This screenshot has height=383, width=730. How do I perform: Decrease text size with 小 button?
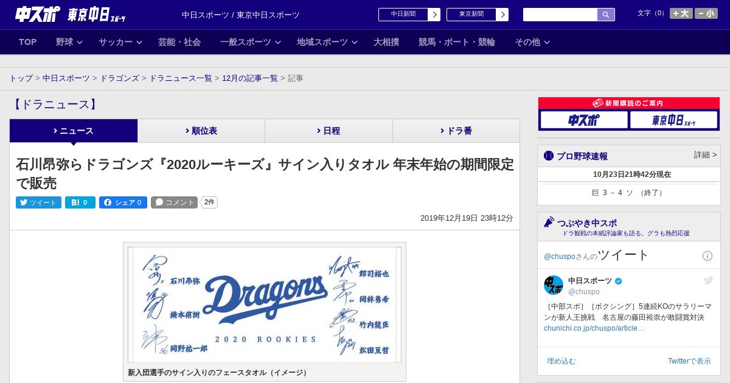[706, 13]
